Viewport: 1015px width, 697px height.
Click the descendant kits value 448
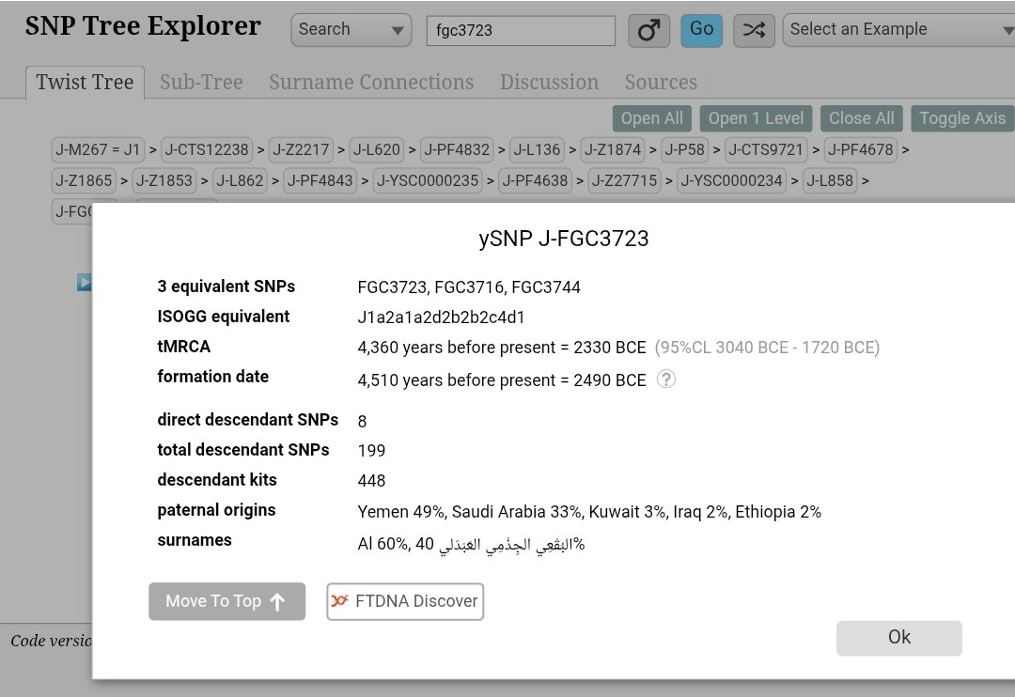click(371, 480)
